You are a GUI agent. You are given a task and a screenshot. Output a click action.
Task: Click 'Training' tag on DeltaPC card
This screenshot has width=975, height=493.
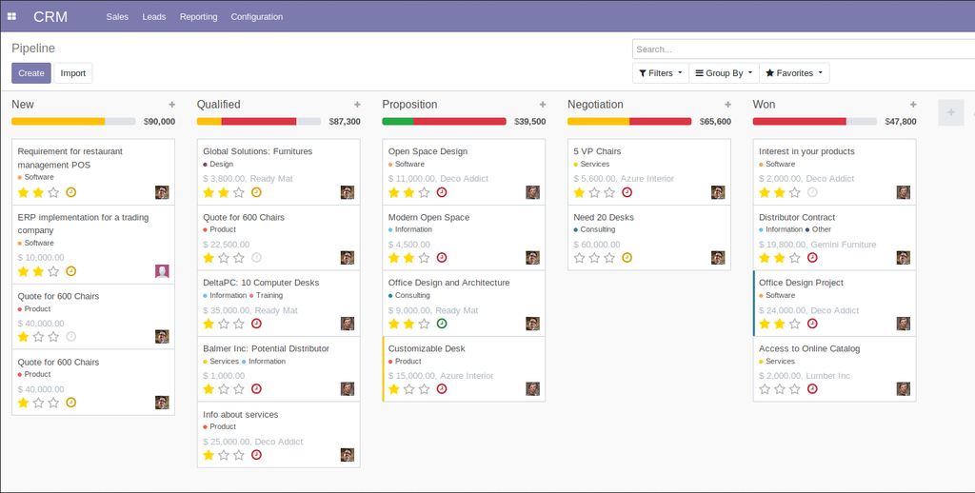click(269, 295)
